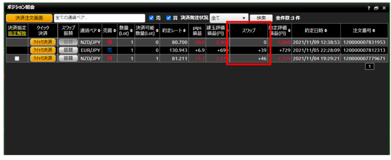Click the pips損益 column header
The image size is (391, 160).
click(197, 31)
